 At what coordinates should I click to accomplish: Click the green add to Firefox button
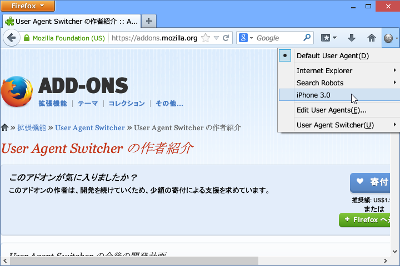[364, 219]
